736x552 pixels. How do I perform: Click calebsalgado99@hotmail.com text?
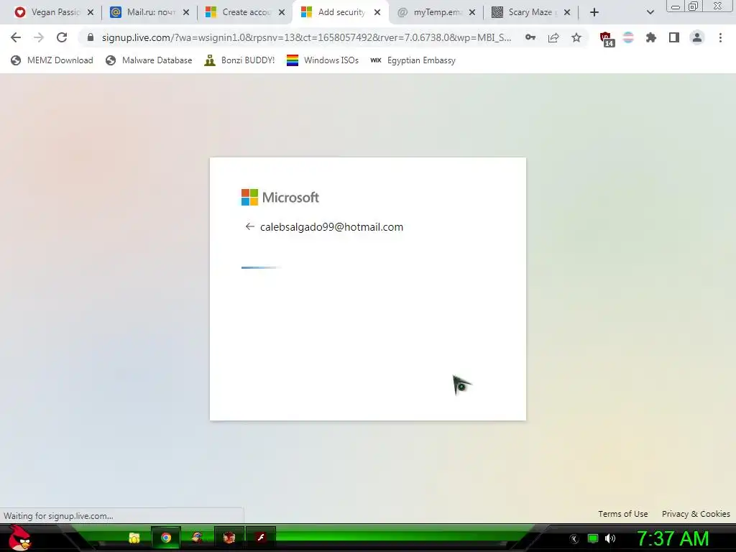pos(331,226)
